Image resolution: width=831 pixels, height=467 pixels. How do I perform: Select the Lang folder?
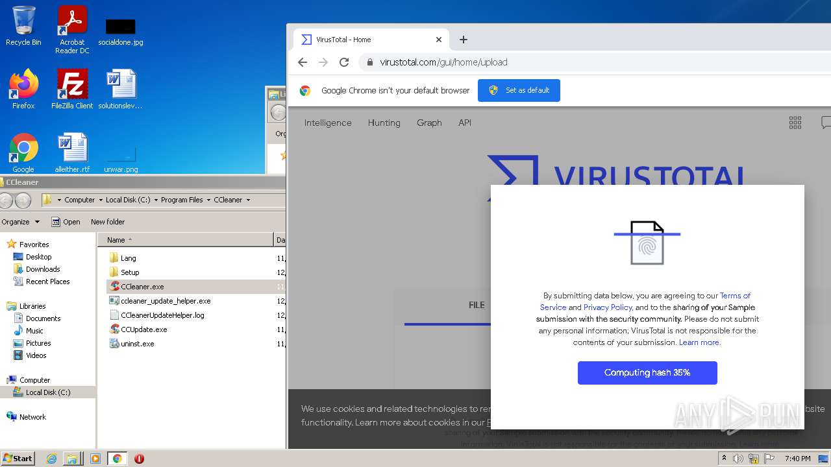pos(123,258)
